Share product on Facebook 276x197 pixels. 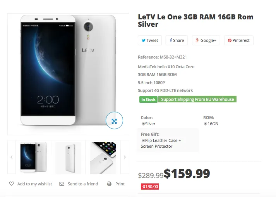(177, 40)
